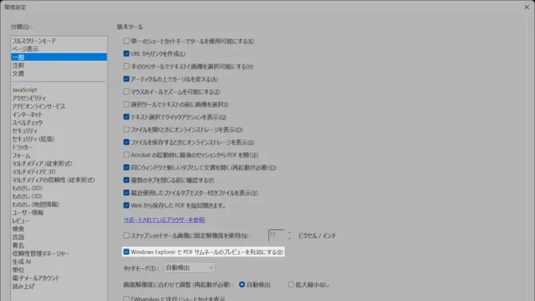Viewport: 535px width, 301px height.
Task: Select 一般 category
Action: (x=59, y=57)
